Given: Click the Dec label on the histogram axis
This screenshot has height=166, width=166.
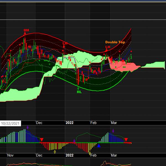Looking at the screenshot, I should click(x=39, y=155).
